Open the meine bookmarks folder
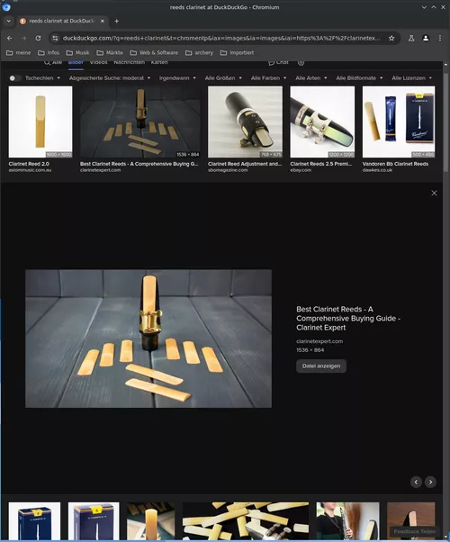Image resolution: width=450 pixels, height=542 pixels. [x=19, y=52]
